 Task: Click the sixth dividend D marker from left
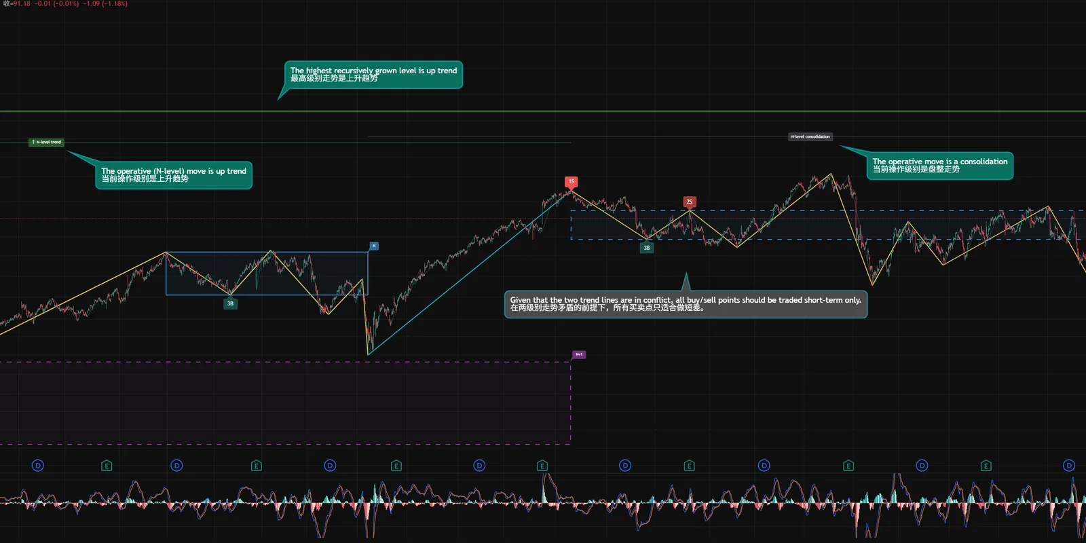(764, 466)
